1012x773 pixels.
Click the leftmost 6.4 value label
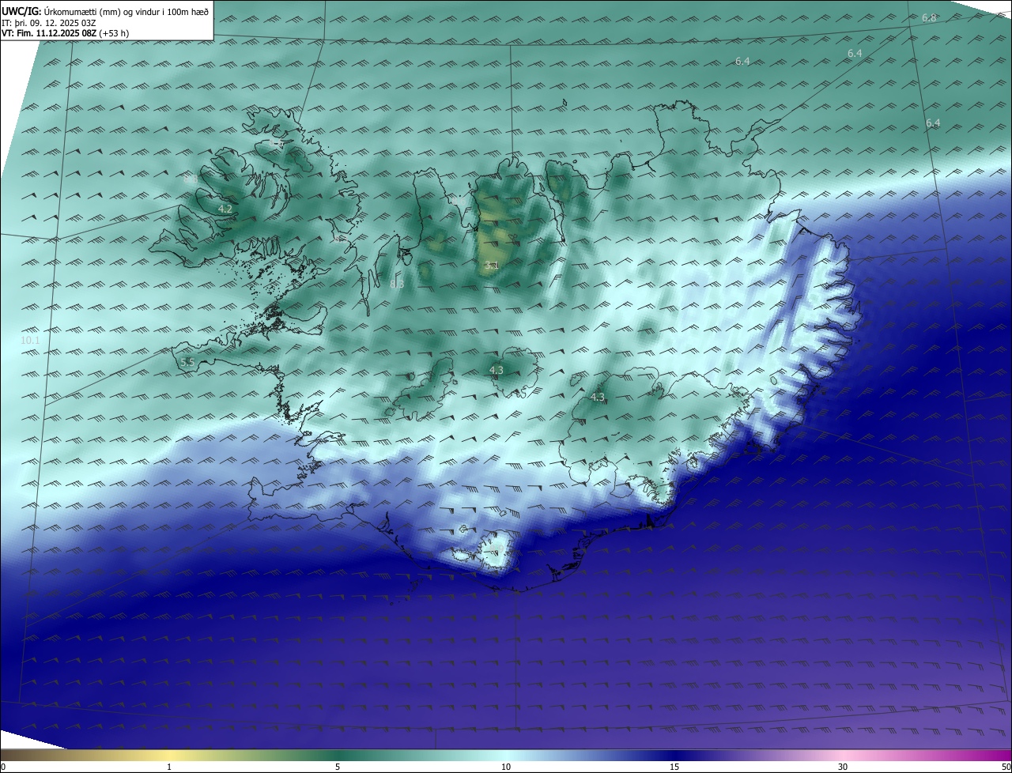[x=742, y=61]
